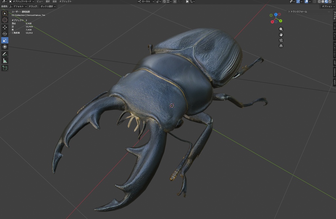Click the 'Dorcustitanus_Tex' collection text

(36, 15)
